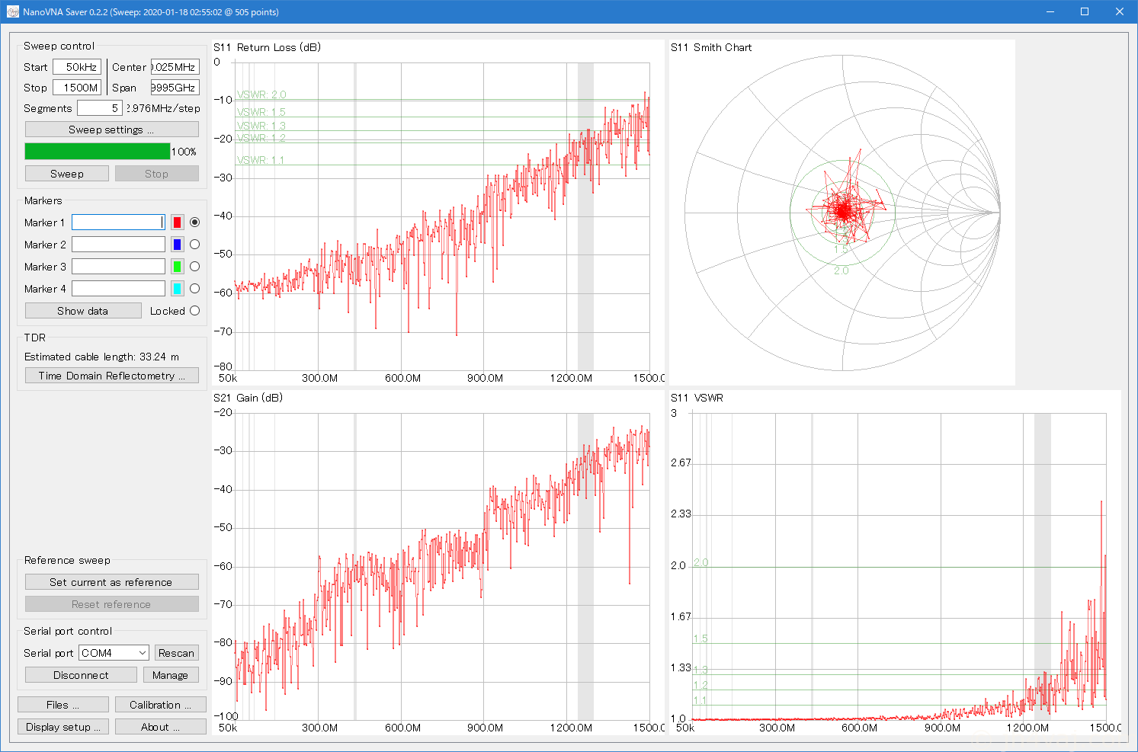Close the NanoVNA Saver window
1138x752 pixels.
point(1120,12)
